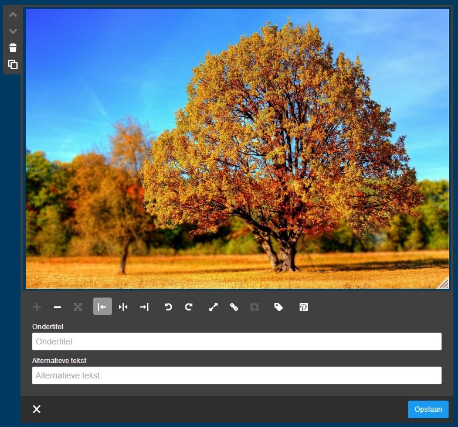Rotate the image clockwise

point(189,307)
